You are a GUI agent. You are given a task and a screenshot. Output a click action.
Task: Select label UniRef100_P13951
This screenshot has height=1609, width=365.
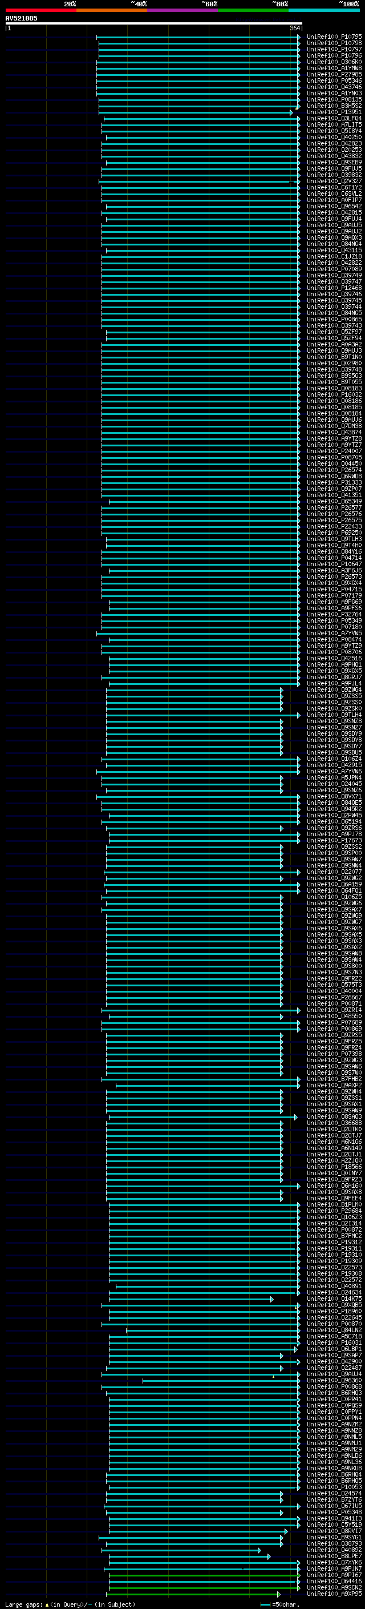click(334, 112)
